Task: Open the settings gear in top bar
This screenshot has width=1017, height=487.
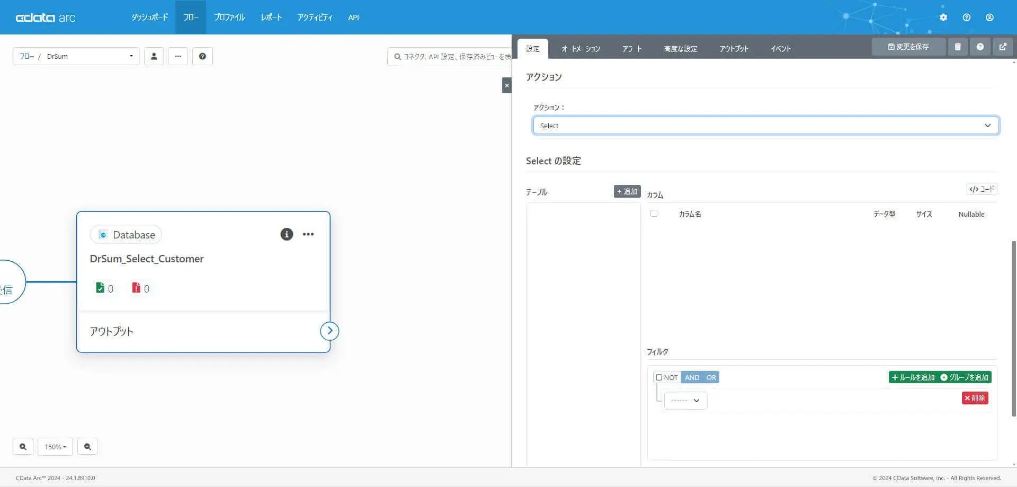Action: pos(943,17)
